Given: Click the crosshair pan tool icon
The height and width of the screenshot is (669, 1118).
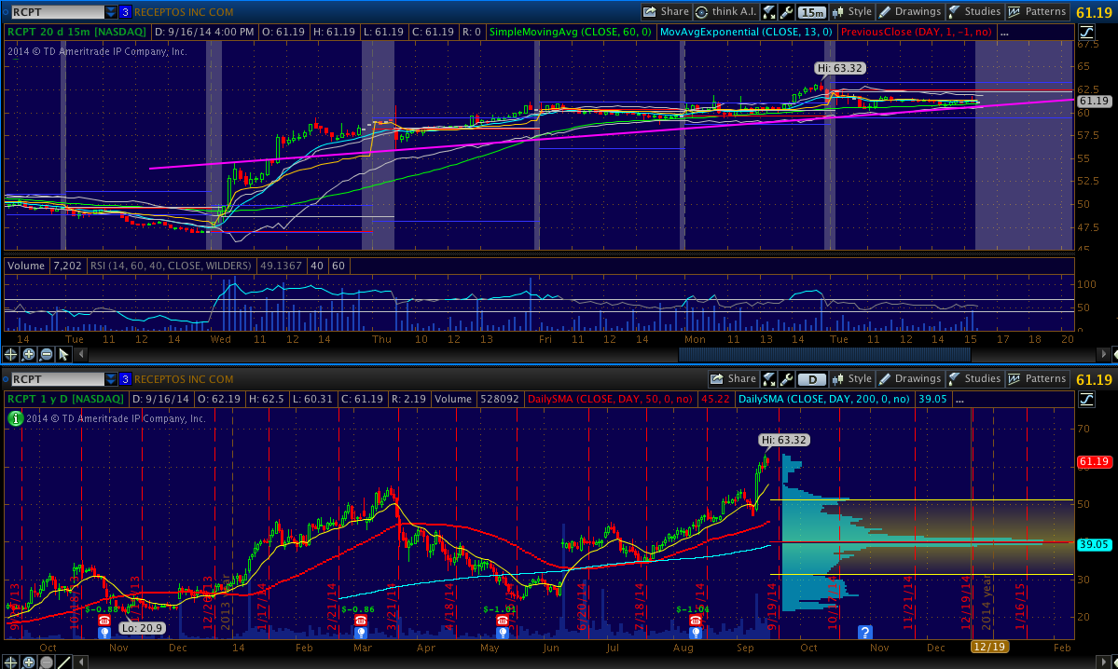Looking at the screenshot, I should coord(12,354).
